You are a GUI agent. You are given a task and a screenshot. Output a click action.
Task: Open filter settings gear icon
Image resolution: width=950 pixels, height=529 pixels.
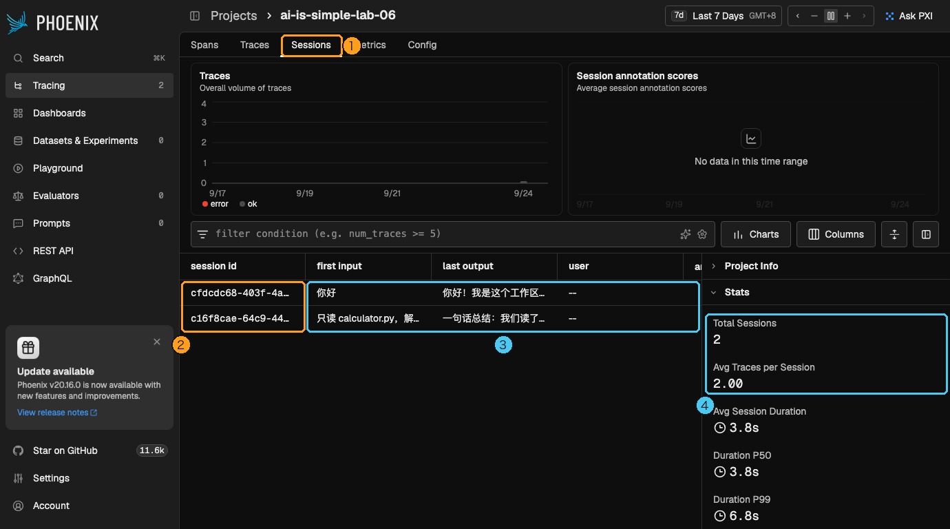coord(702,234)
